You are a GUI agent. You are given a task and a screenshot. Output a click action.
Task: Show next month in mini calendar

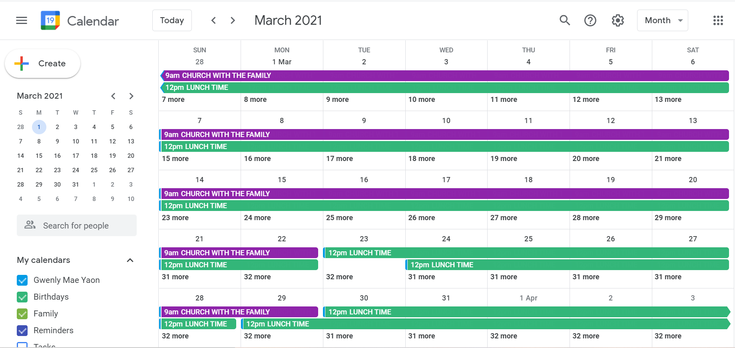(131, 96)
